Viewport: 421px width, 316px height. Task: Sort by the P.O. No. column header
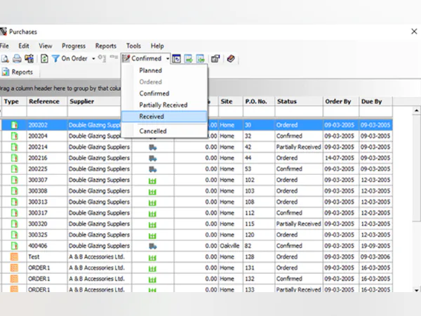[259, 102]
